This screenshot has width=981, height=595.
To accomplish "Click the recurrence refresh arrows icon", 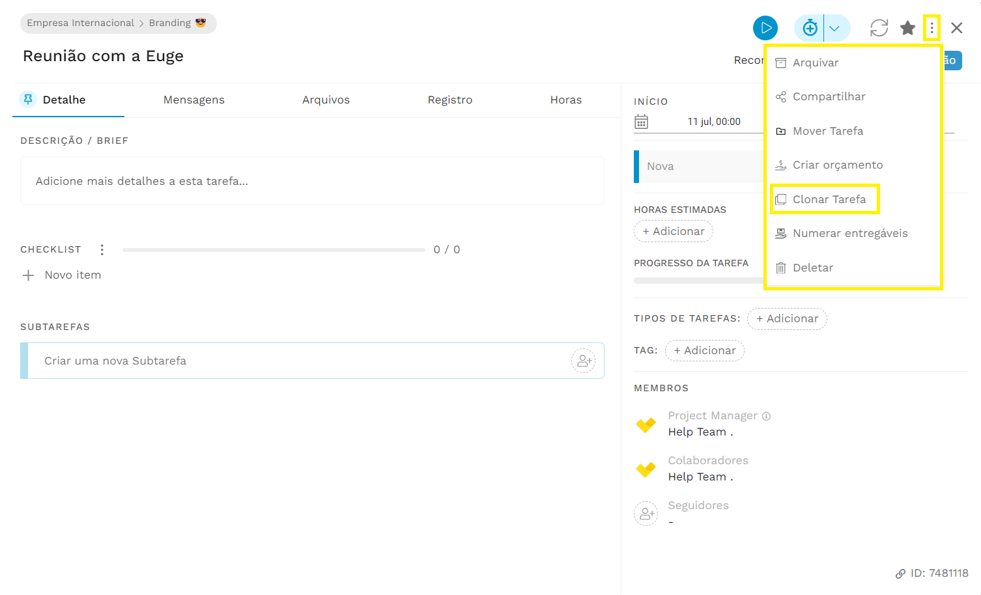I will 879,28.
